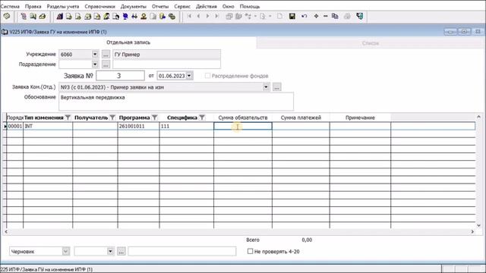The width and height of the screenshot is (486, 273).
Task: Open the Сервис menu
Action: [182, 6]
